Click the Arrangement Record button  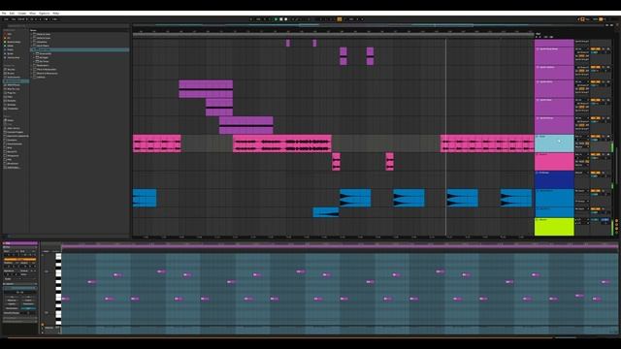[286, 19]
